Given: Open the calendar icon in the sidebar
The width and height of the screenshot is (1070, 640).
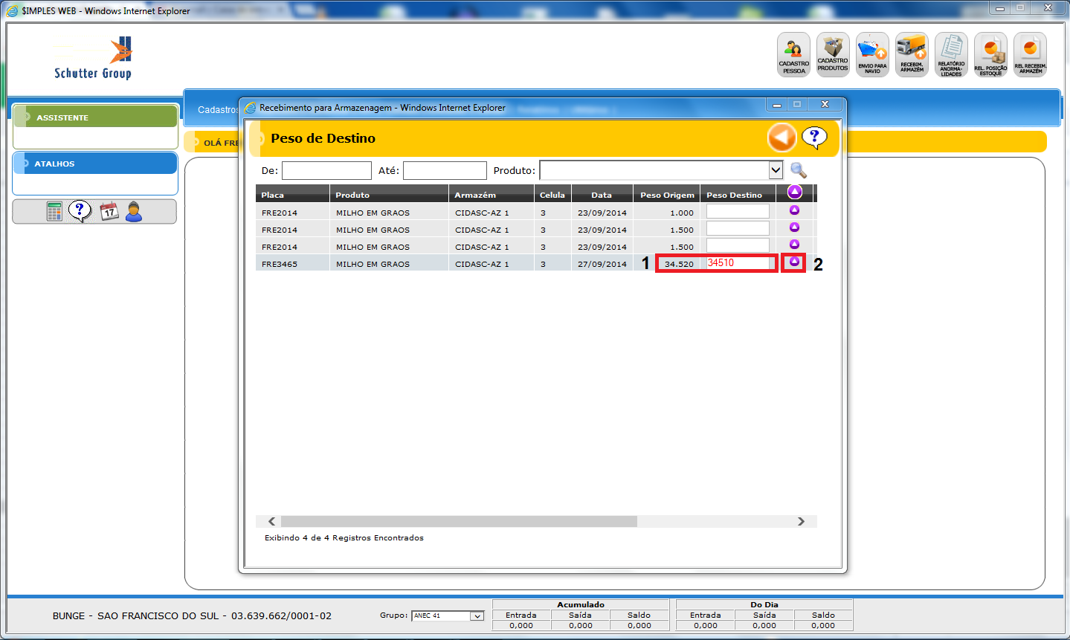Looking at the screenshot, I should pyautogui.click(x=109, y=212).
